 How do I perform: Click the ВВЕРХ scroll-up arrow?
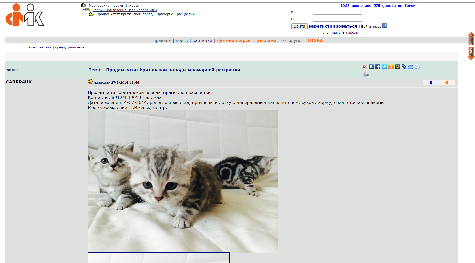click(471, 39)
